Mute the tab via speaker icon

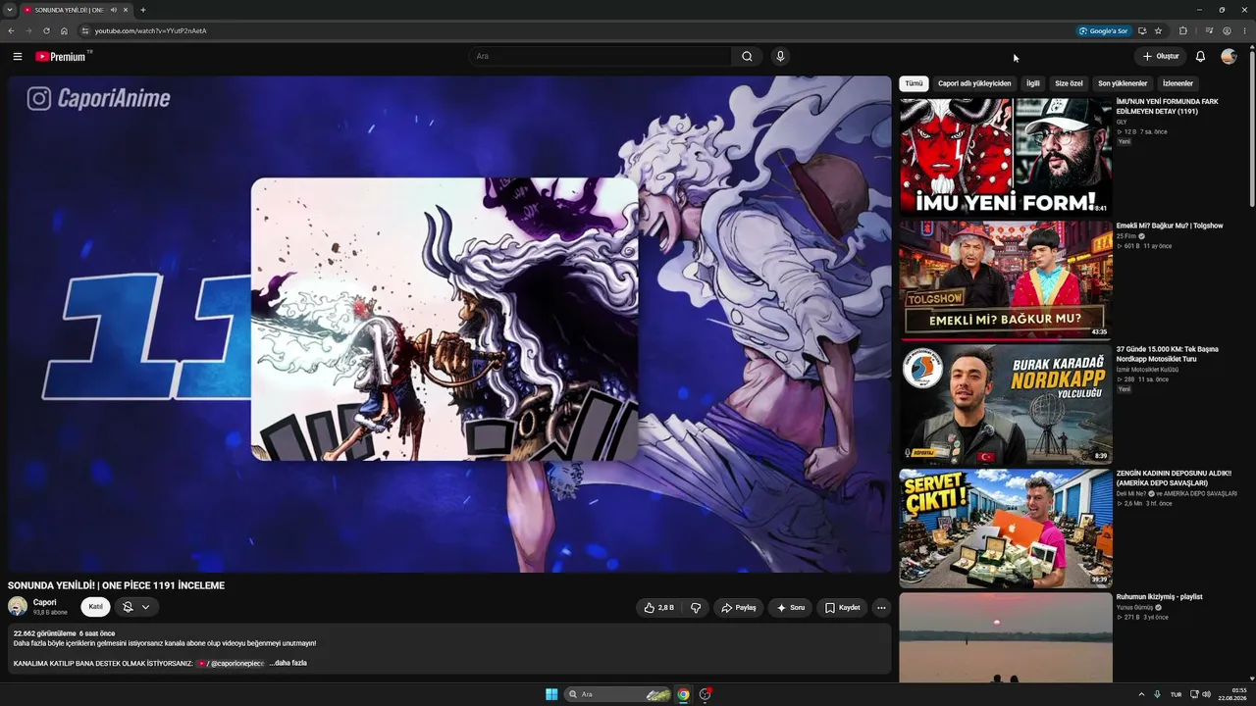click(114, 10)
